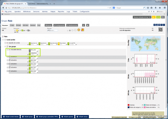Image resolution: width=168 pixels, height=119 pixels.
Task: Open the Disco disponible yellow sensor
Action: coord(62,44)
